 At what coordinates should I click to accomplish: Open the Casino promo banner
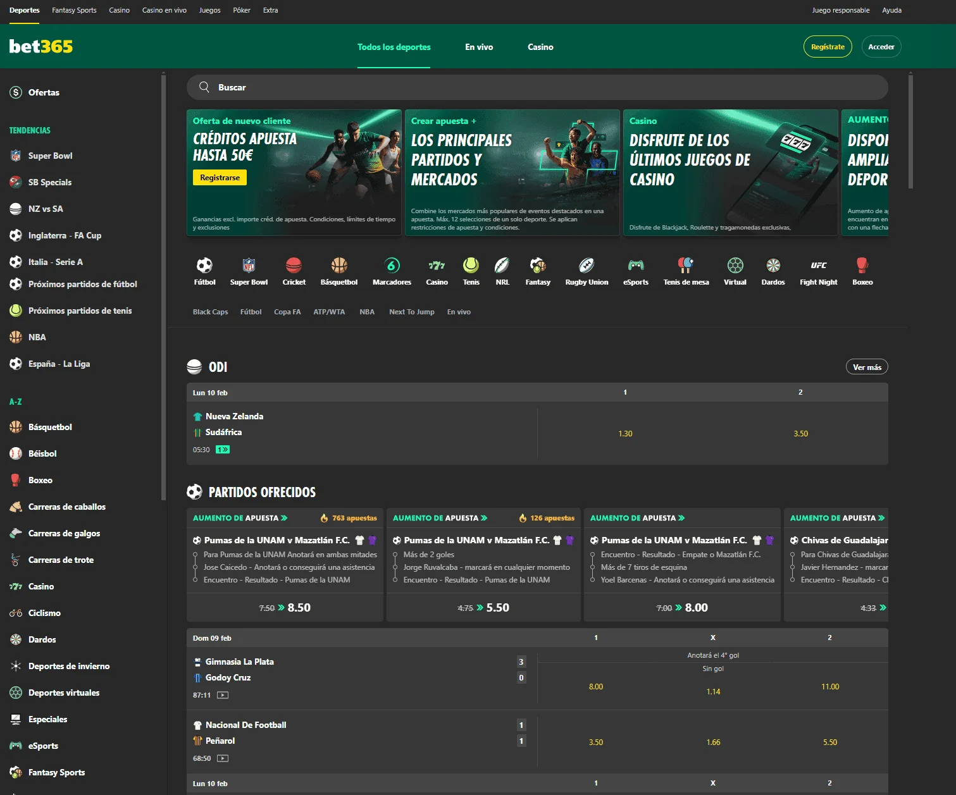coord(731,173)
